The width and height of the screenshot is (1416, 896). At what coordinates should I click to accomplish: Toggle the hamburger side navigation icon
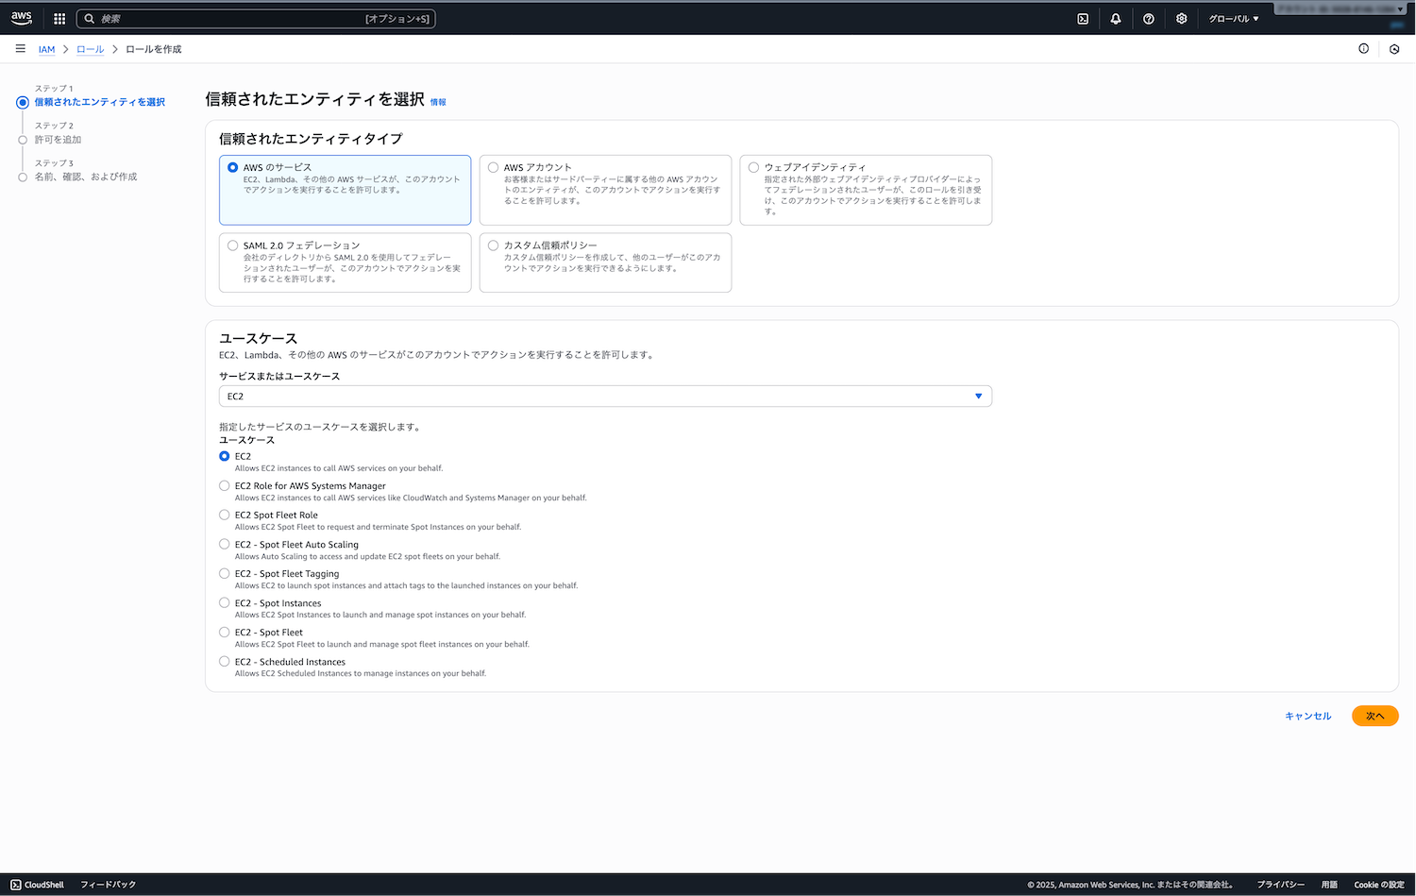pyautogui.click(x=20, y=49)
